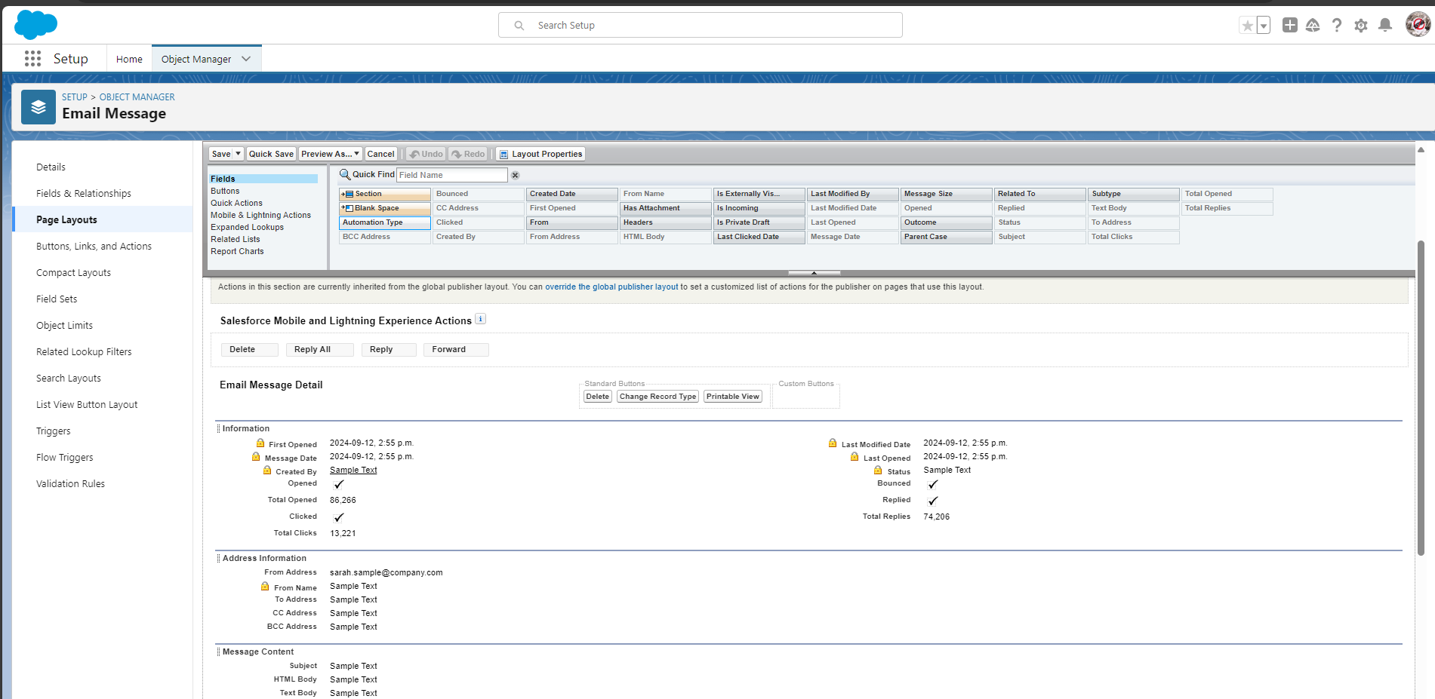Image resolution: width=1435 pixels, height=699 pixels.
Task: Open the user profile avatar
Action: pyautogui.click(x=1418, y=24)
